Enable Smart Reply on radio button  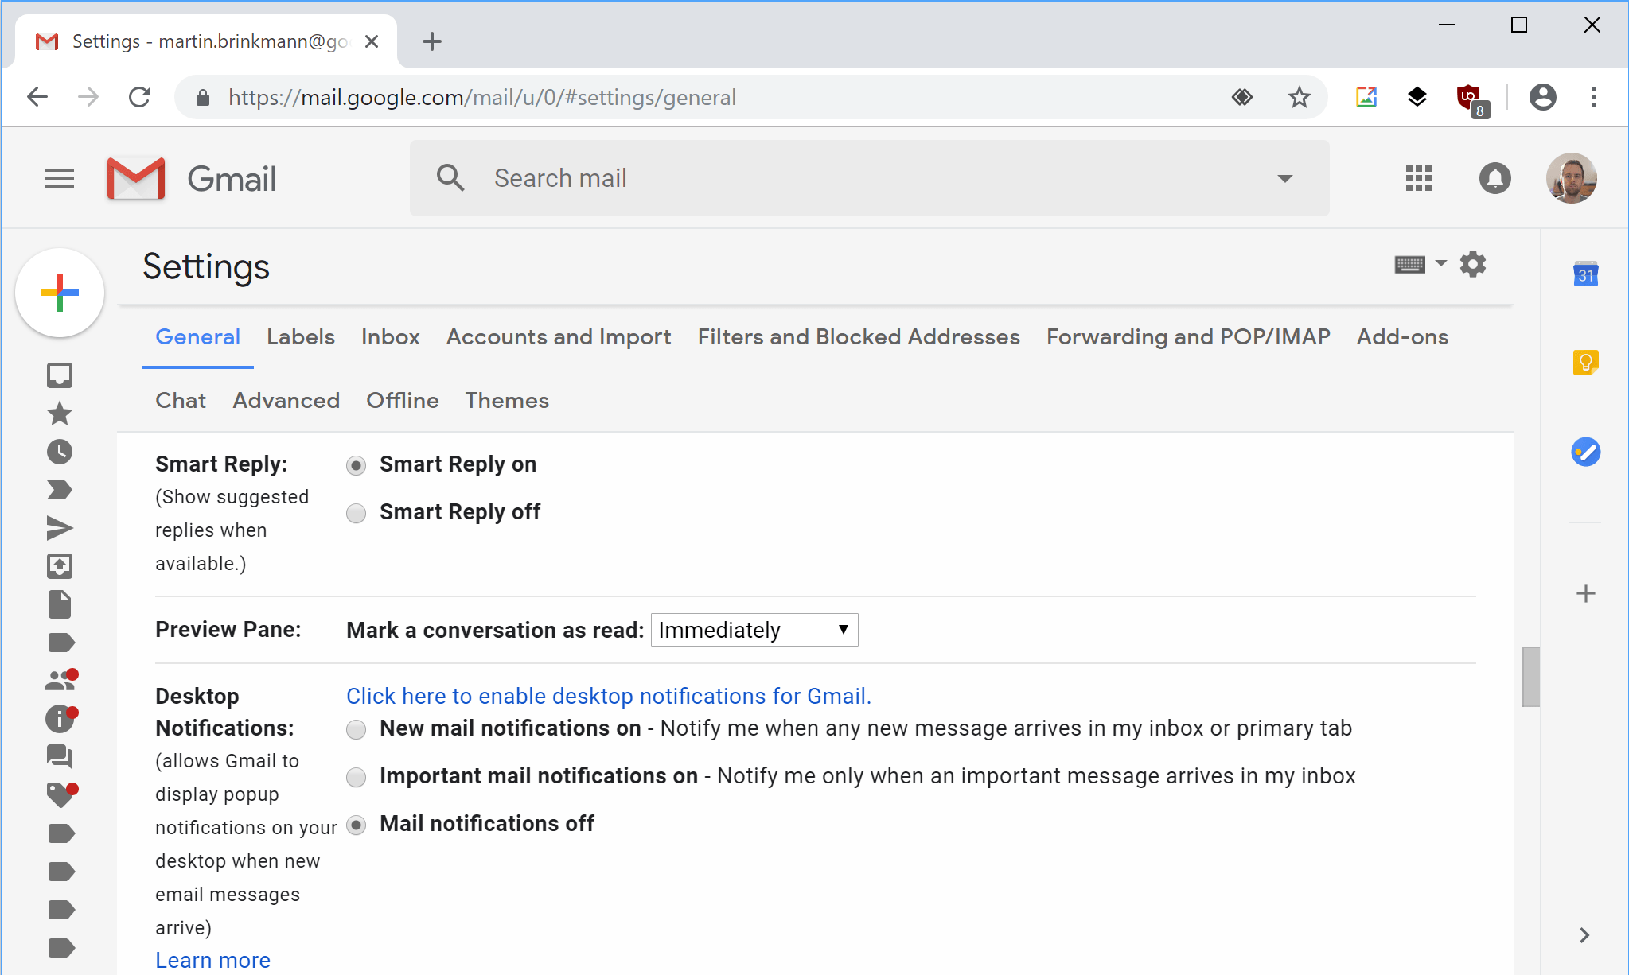point(357,464)
